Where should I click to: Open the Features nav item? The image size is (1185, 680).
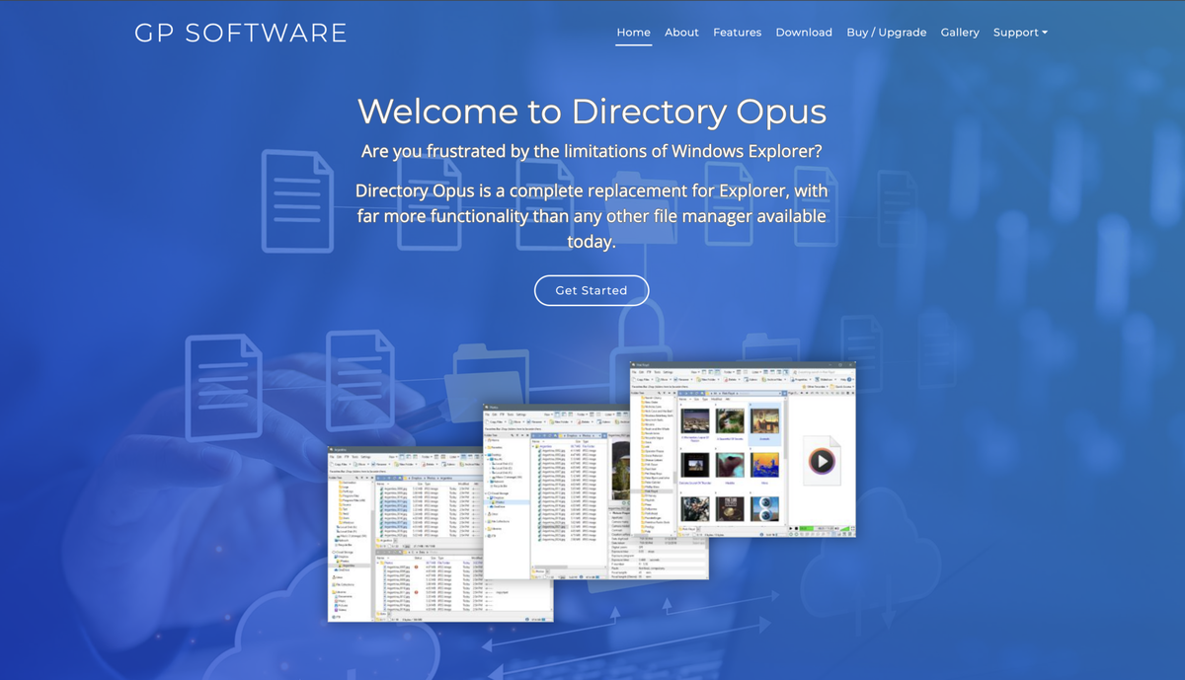point(737,33)
